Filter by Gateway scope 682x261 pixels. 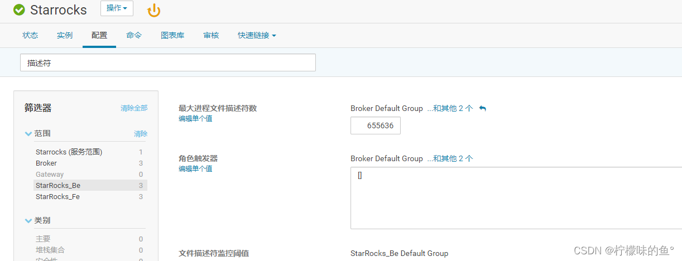coord(89,174)
